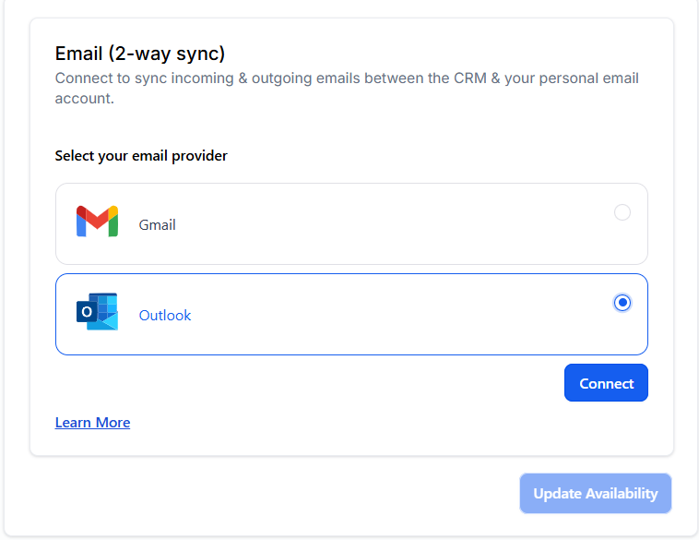Click the Update Availability button
Image resolution: width=699 pixels, height=540 pixels.
point(595,494)
